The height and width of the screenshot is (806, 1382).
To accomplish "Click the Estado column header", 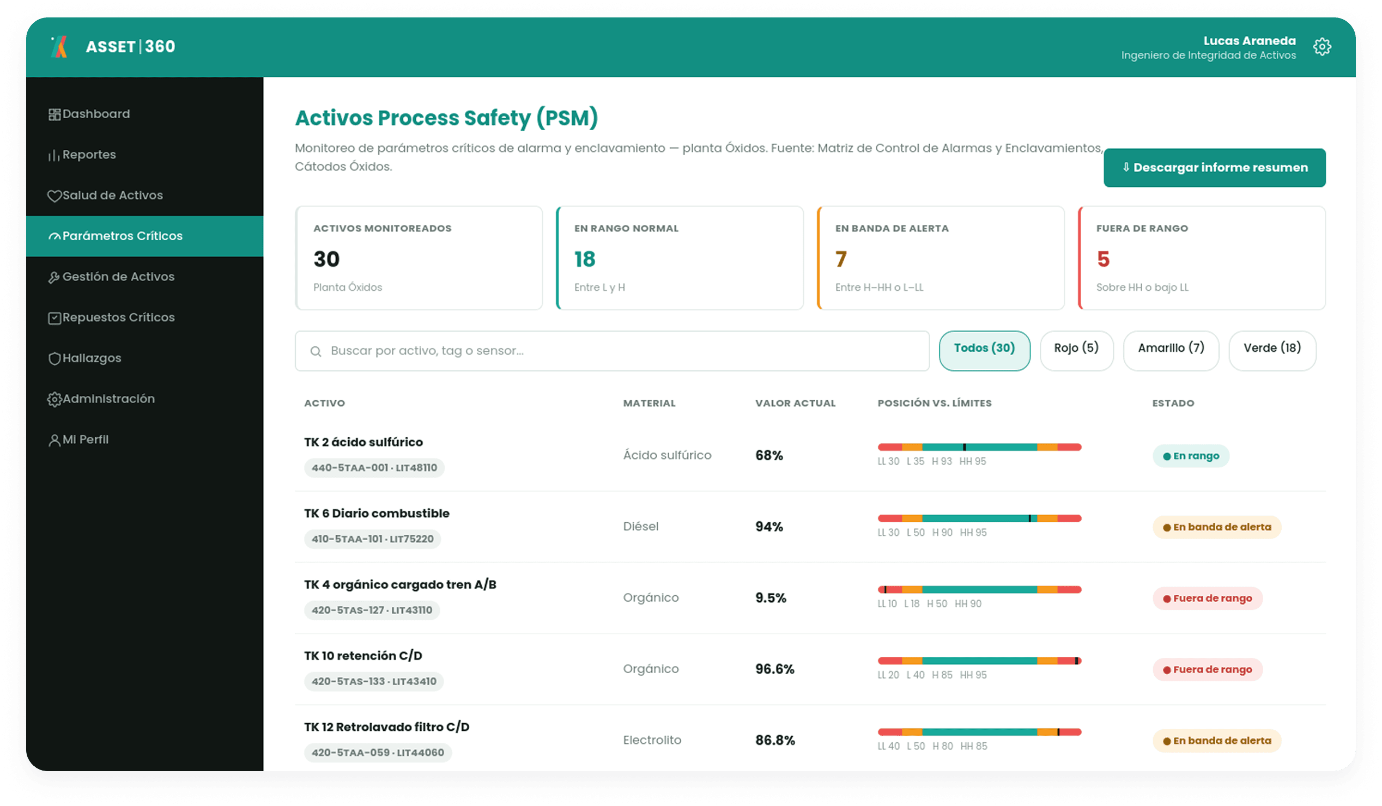I will [1173, 404].
